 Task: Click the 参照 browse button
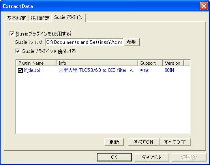pyautogui.click(x=132, y=42)
